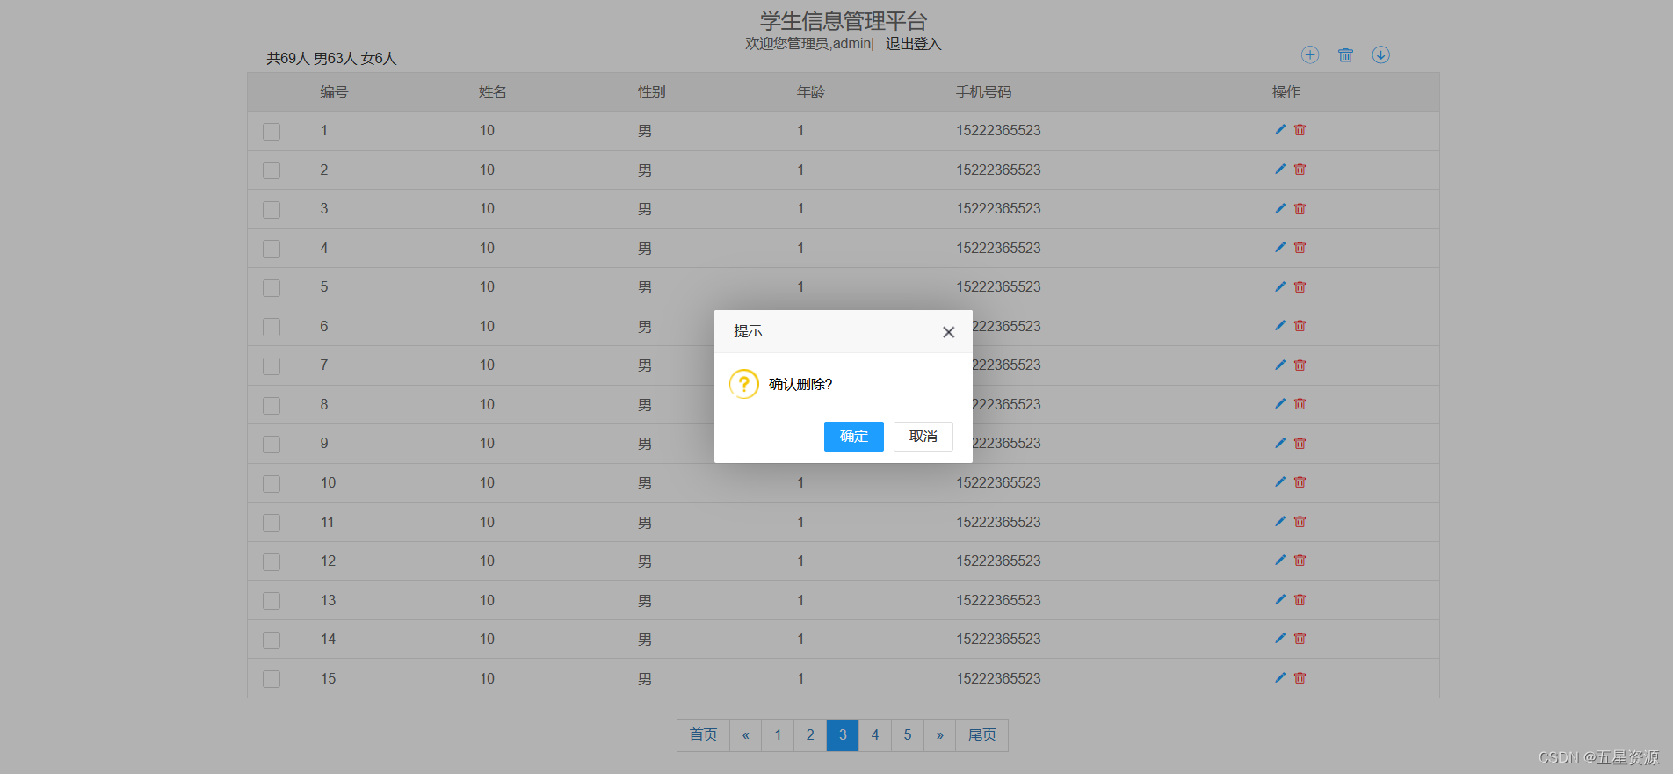This screenshot has width=1673, height=774.
Task: Edit row 1 with the pencil icon
Action: 1280,129
